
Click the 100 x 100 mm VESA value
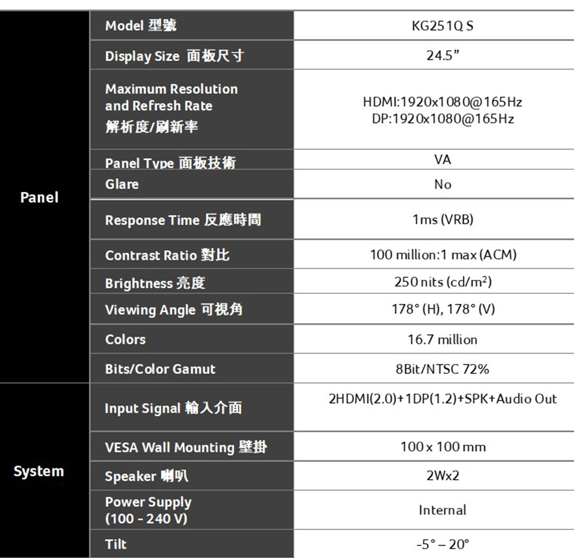[x=443, y=447]
